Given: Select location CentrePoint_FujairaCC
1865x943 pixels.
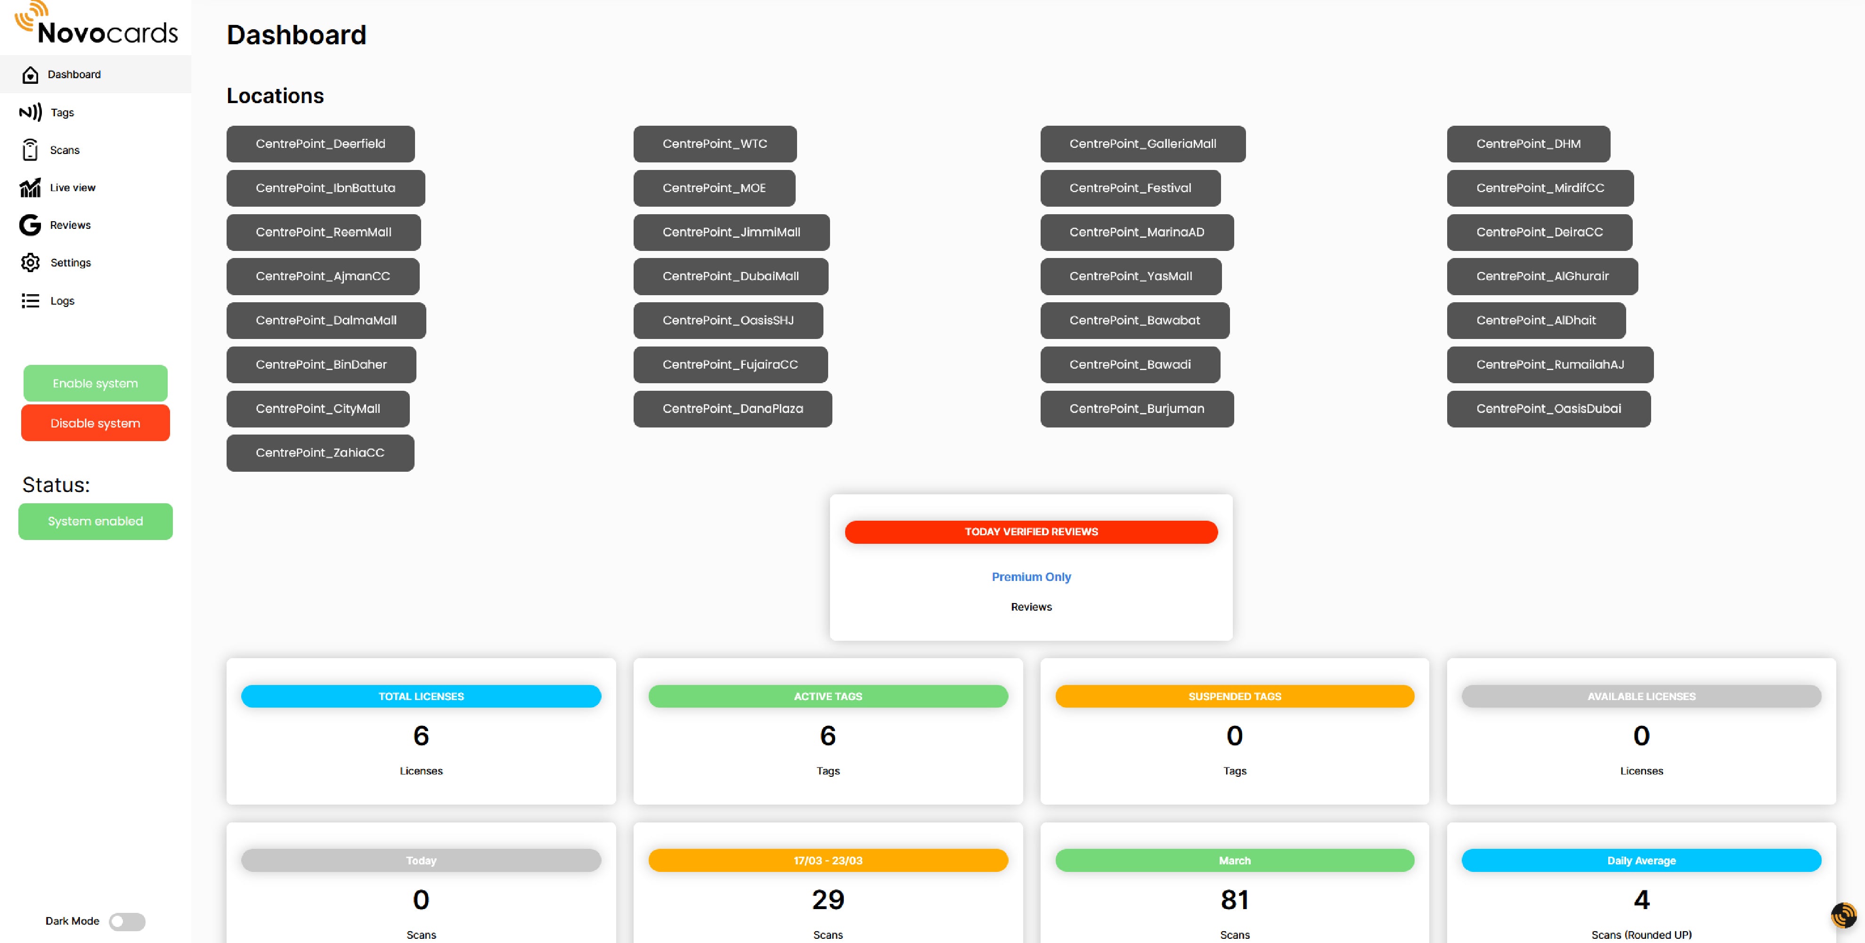Looking at the screenshot, I should tap(731, 365).
